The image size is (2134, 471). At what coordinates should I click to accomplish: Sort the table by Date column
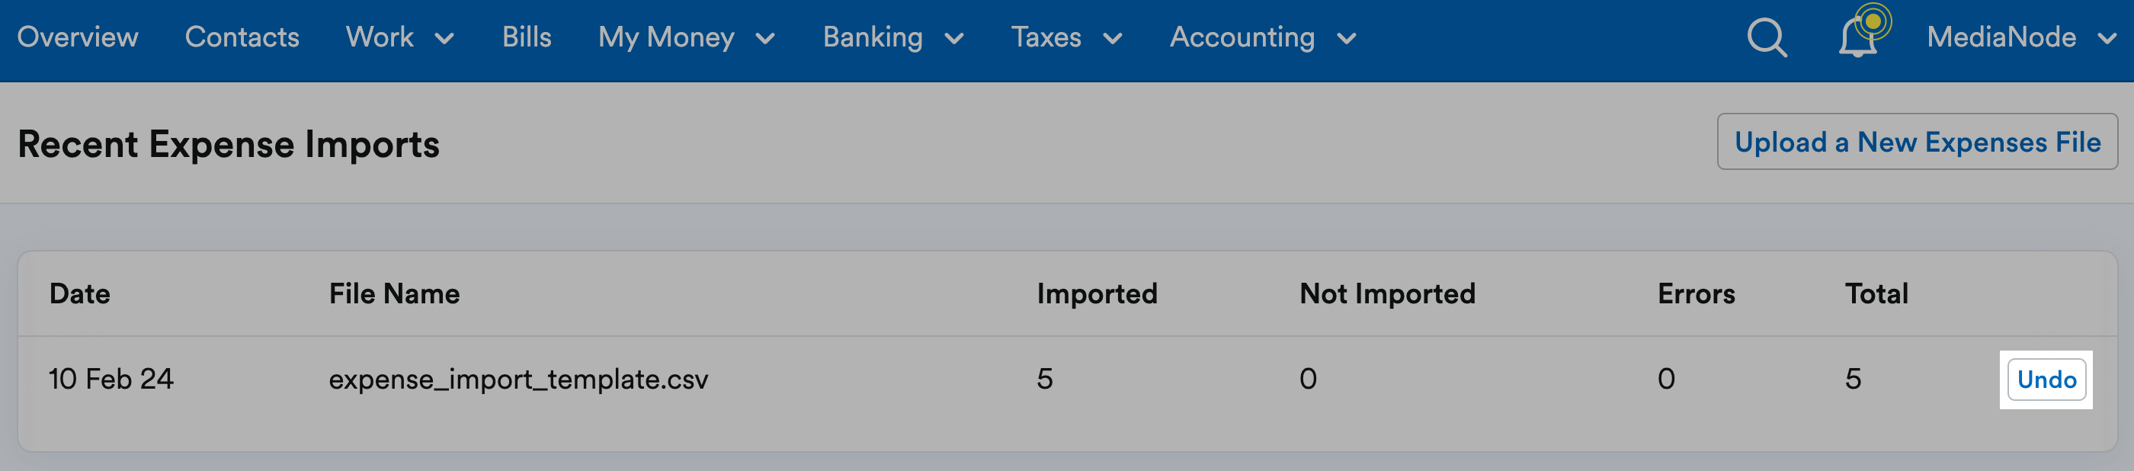click(79, 294)
